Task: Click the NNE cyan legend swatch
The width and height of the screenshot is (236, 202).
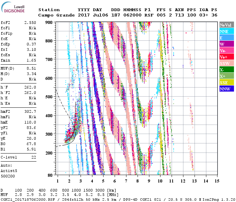Action: coord(226,31)
